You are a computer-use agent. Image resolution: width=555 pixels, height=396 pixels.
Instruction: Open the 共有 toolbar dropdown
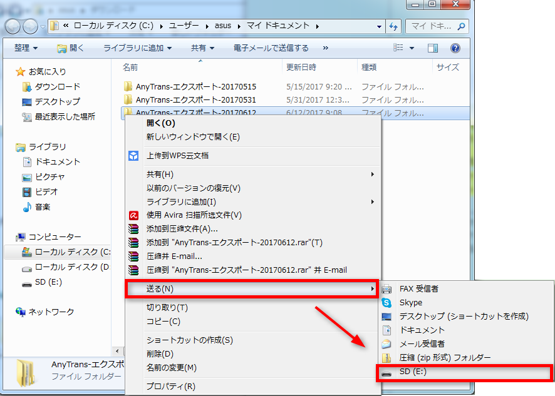[202, 48]
